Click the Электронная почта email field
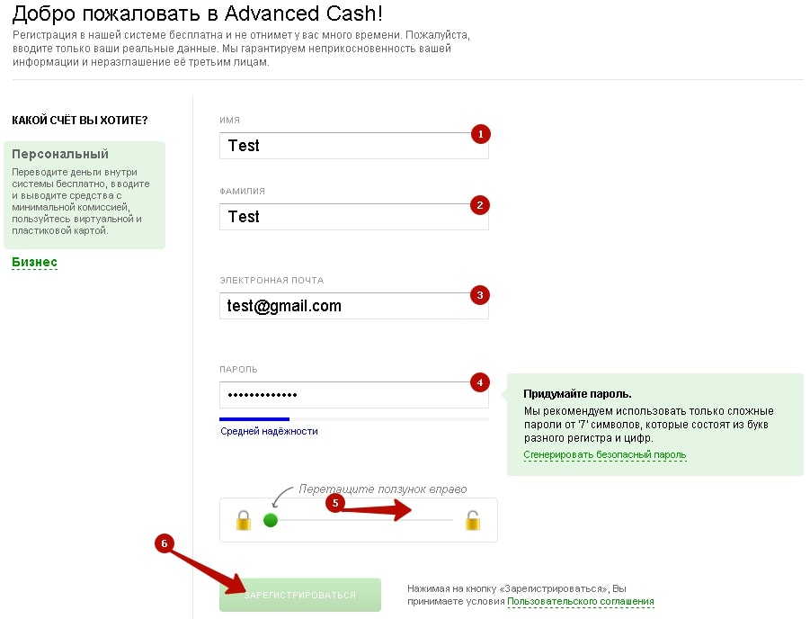 click(x=354, y=306)
